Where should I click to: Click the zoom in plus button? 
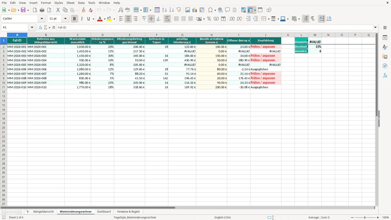(378, 217)
